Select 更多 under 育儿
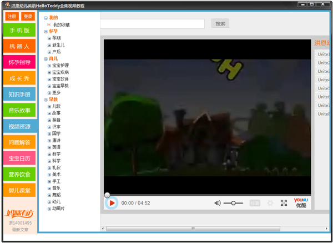 [x=56, y=92]
